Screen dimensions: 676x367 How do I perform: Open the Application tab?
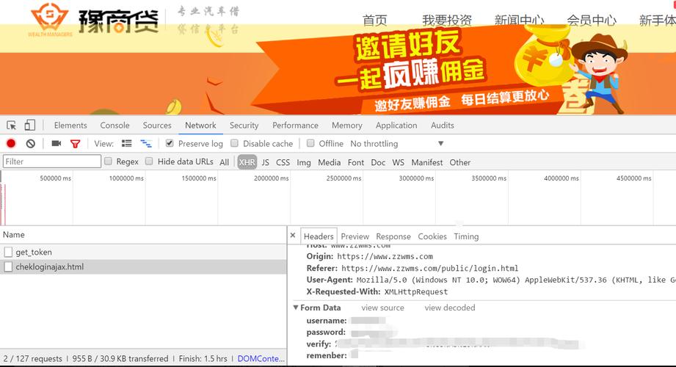tap(396, 125)
